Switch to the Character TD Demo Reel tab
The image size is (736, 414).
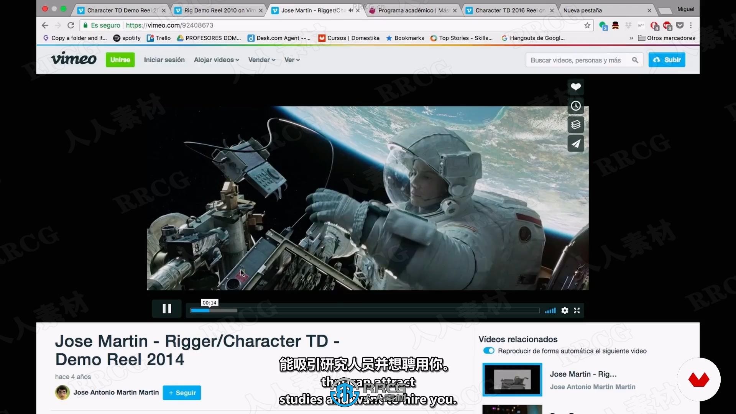coord(122,10)
